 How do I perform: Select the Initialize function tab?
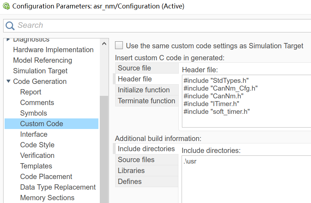point(147,90)
